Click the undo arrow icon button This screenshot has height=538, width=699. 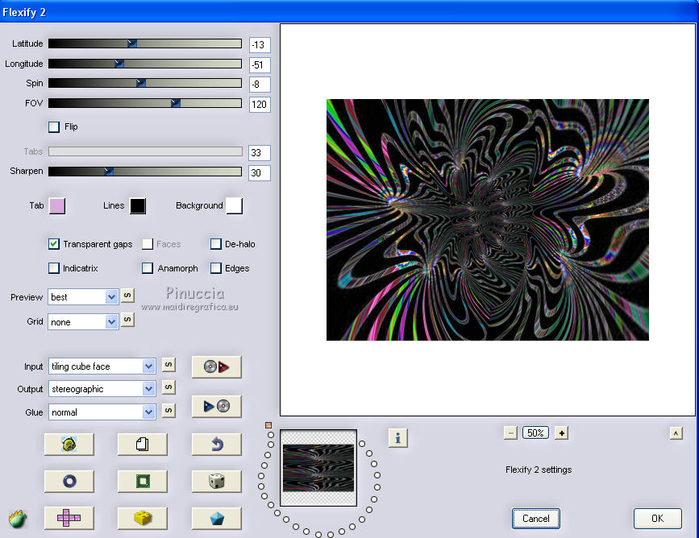click(217, 444)
